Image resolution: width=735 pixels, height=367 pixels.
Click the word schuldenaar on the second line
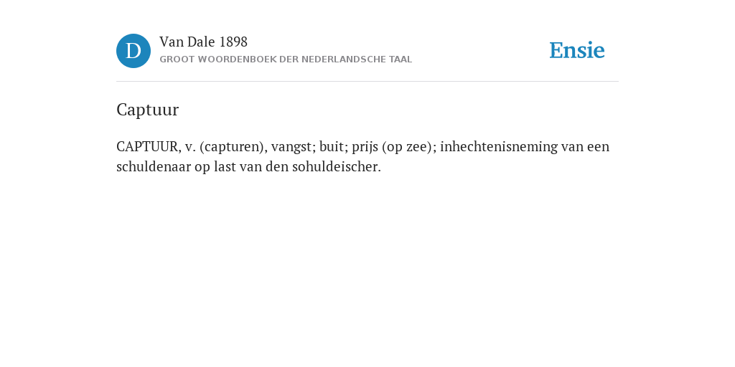point(154,166)
